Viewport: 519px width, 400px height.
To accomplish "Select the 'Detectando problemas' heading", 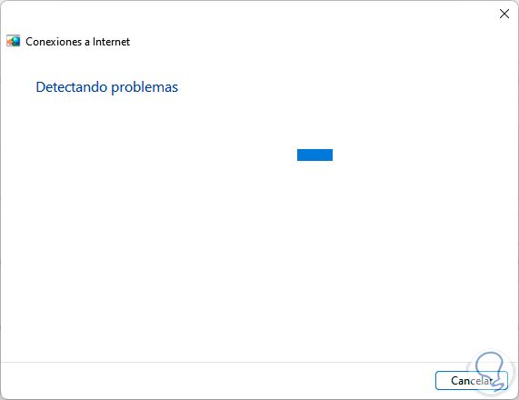I will (x=107, y=87).
